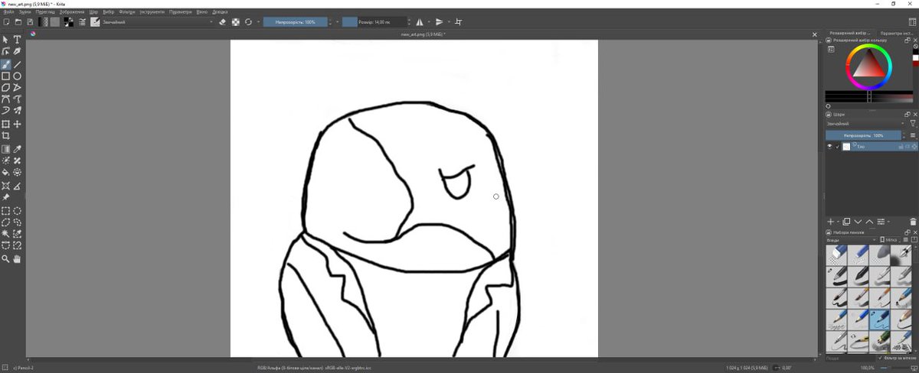Open the Шар menu
Image resolution: width=919 pixels, height=373 pixels.
coord(93,12)
